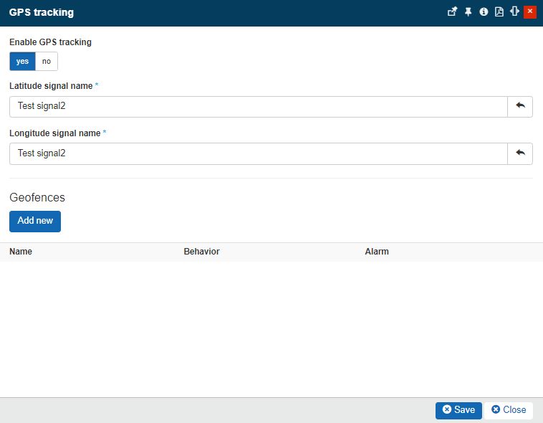Pin the GPS tracking panel with pushpin icon
This screenshot has width=543, height=423.
coord(468,12)
